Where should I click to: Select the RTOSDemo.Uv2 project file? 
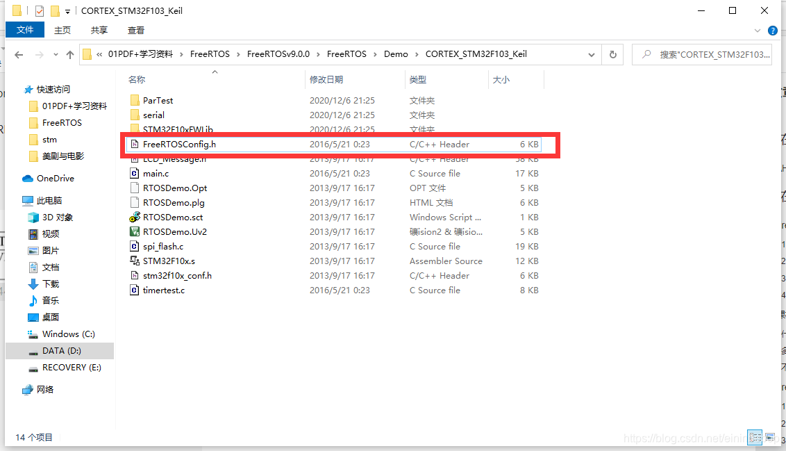[x=175, y=231]
